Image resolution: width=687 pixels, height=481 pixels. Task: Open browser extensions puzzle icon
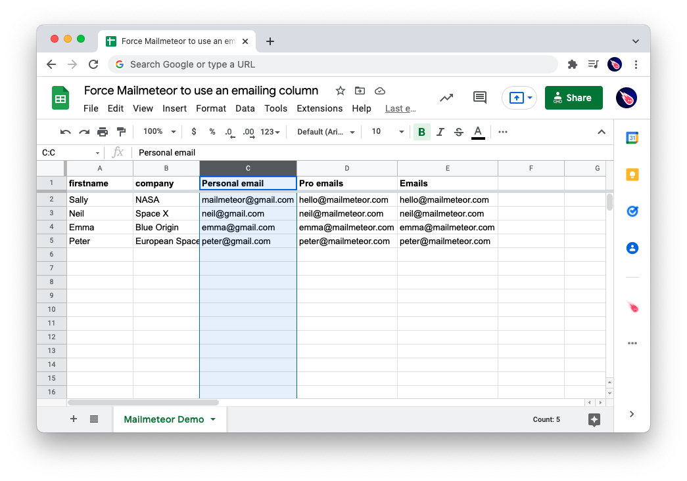point(572,64)
